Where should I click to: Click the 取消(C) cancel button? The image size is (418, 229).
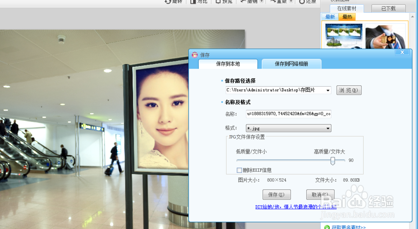pos(320,195)
